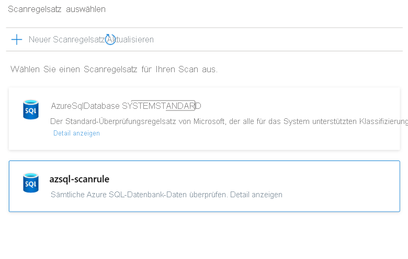Click the circular refresh icon
This screenshot has width=408, height=259.
pos(110,40)
